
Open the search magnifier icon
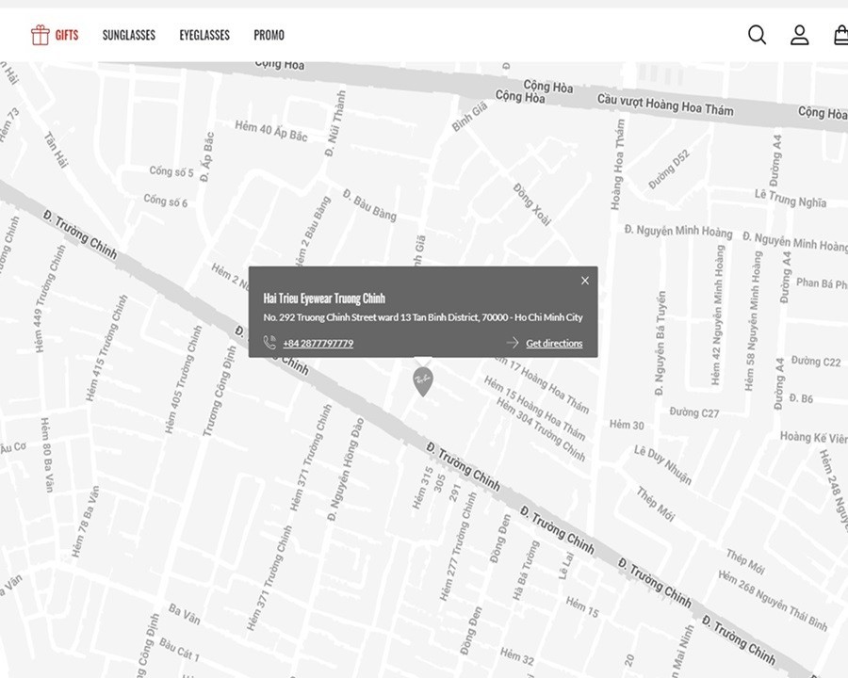tap(757, 35)
